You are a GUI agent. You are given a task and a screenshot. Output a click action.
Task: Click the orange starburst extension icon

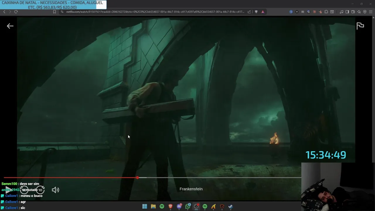314,12
